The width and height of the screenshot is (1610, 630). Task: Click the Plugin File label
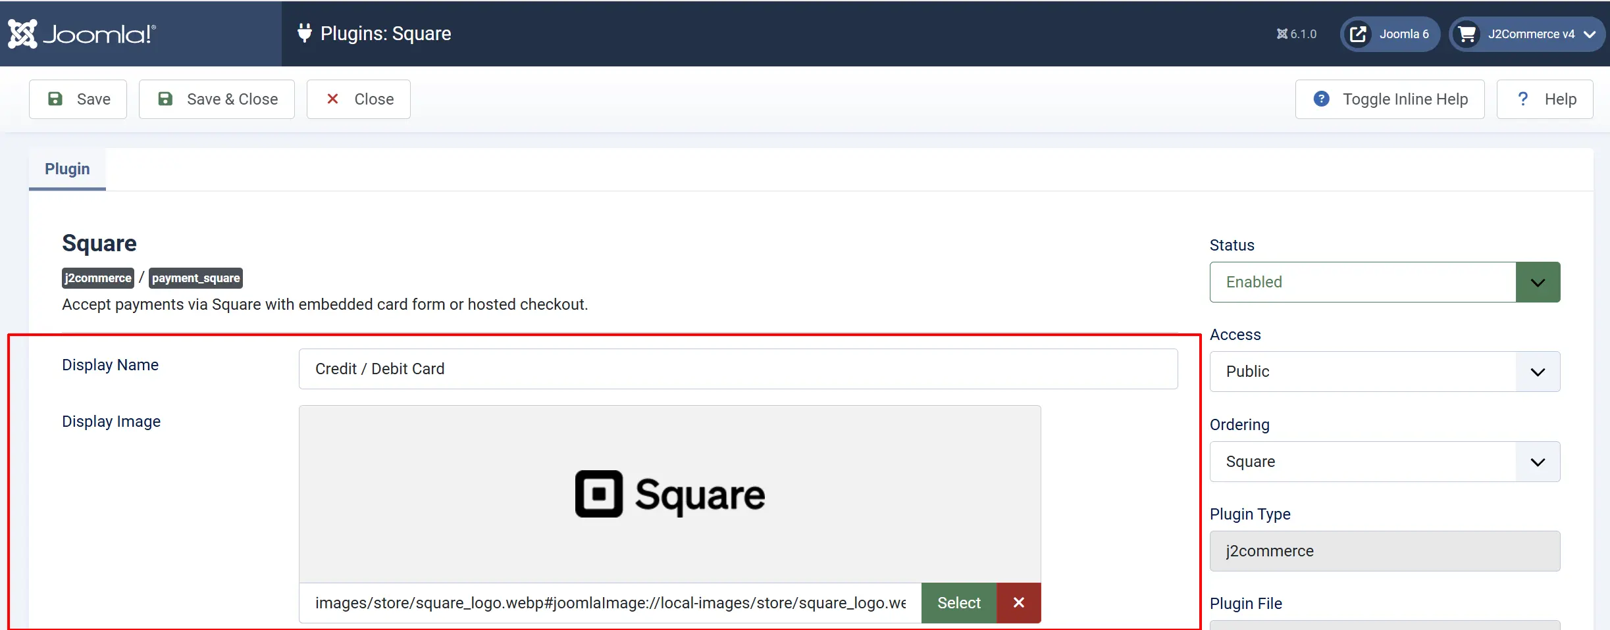point(1246,604)
